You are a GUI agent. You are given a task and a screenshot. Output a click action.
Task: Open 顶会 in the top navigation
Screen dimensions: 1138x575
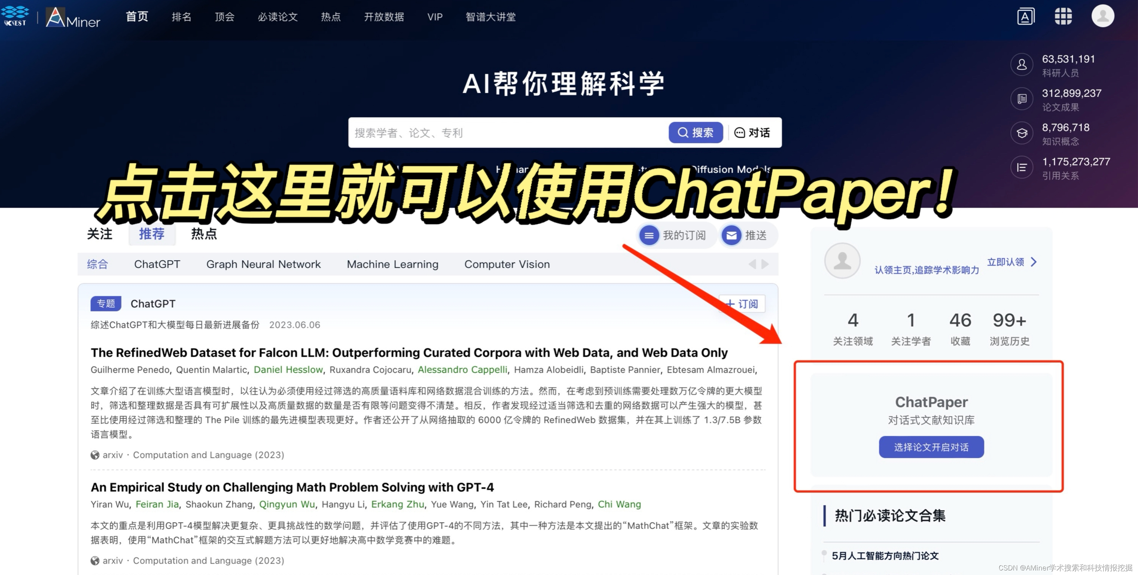point(224,17)
